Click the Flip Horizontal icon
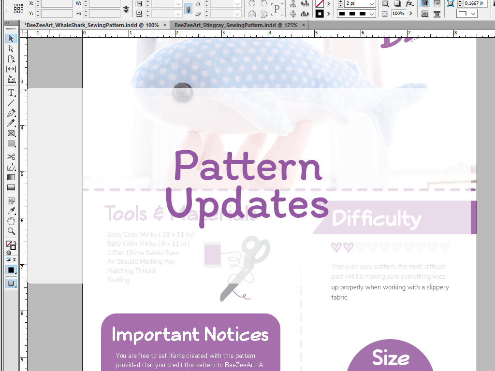The width and height of the screenshot is (495, 371). click(252, 14)
